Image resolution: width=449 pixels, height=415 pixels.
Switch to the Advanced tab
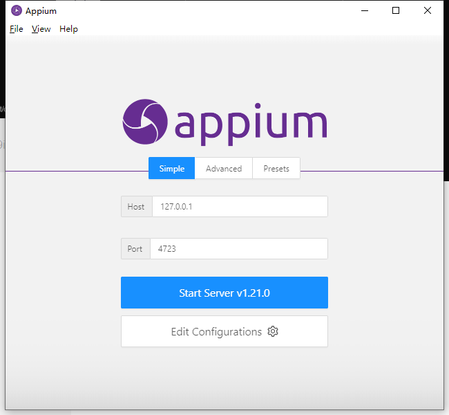click(x=224, y=168)
